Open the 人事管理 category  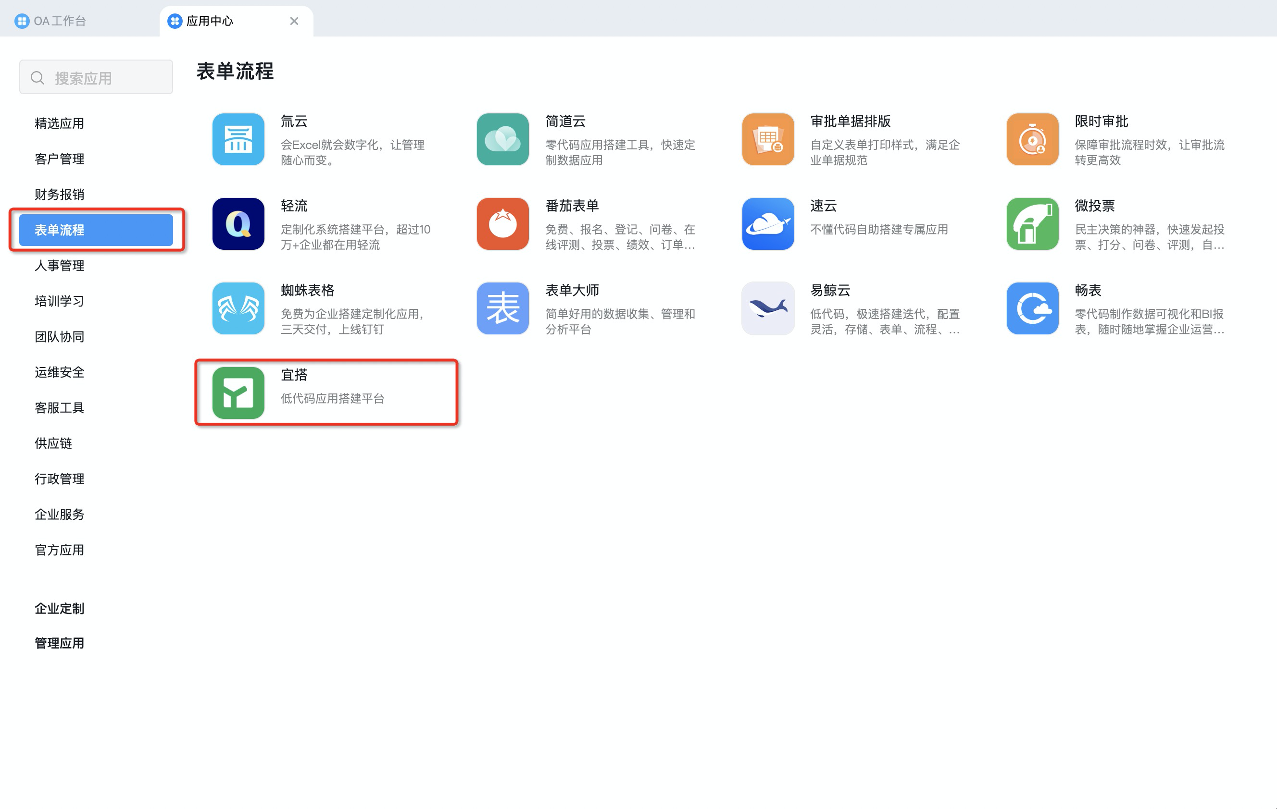pyautogui.click(x=60, y=266)
